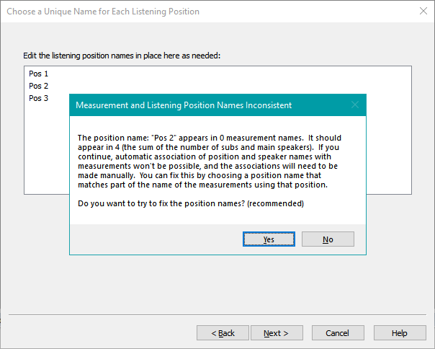435x349 pixels.
Task: Select the Pos 3 listening position entry
Action: pos(39,98)
